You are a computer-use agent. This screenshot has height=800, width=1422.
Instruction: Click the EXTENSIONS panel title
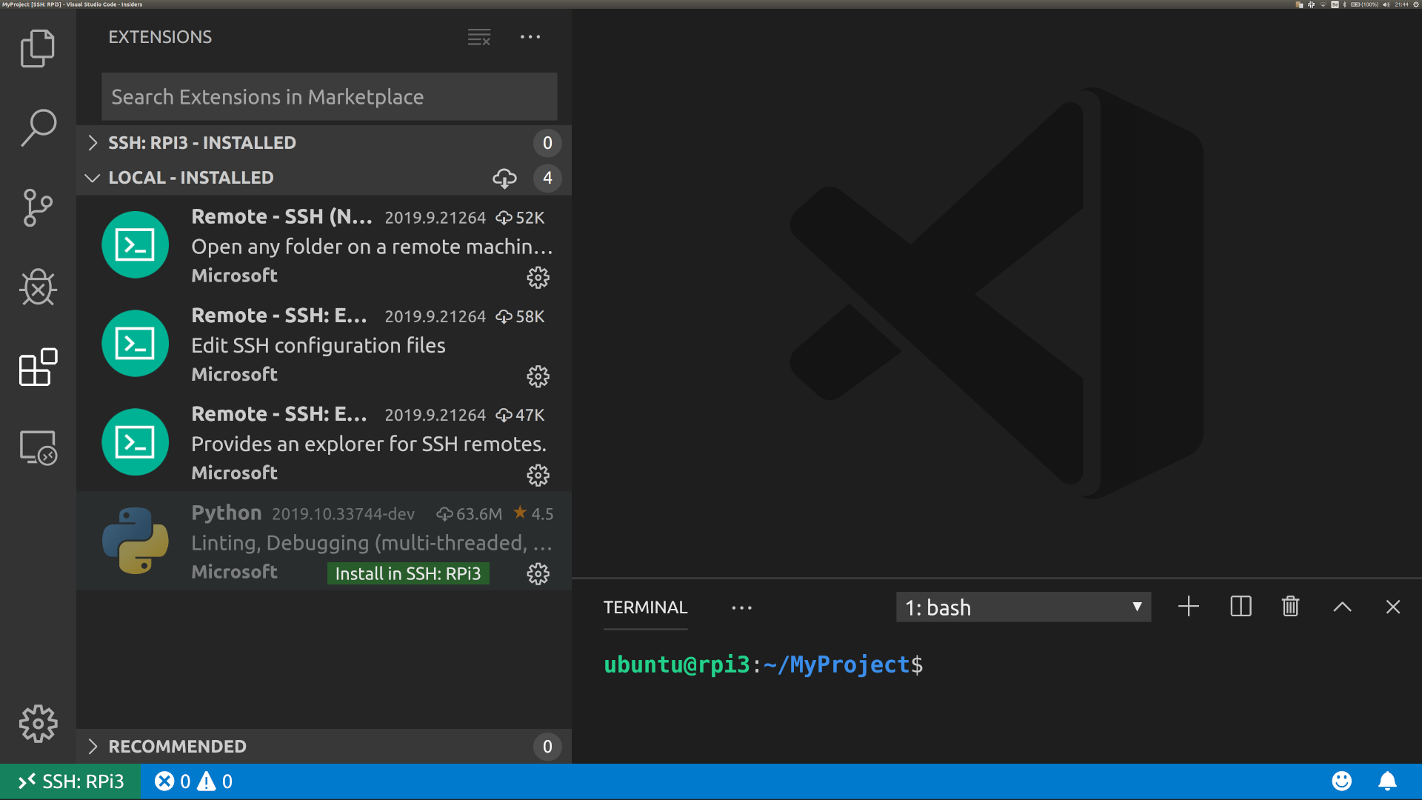160,37
